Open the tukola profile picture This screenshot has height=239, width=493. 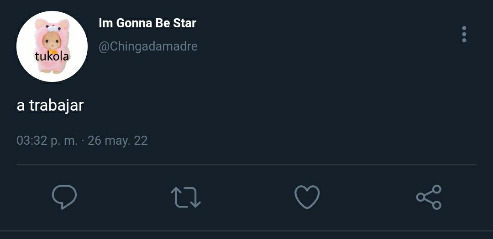pos(52,46)
